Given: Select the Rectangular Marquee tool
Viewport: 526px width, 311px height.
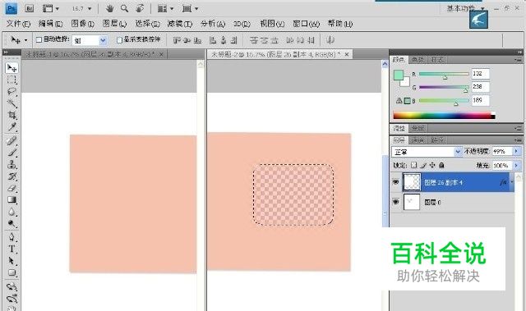Looking at the screenshot, I should tap(12, 80).
